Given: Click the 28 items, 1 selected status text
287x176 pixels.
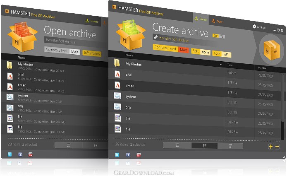Looking at the screenshot, I should tap(130, 144).
